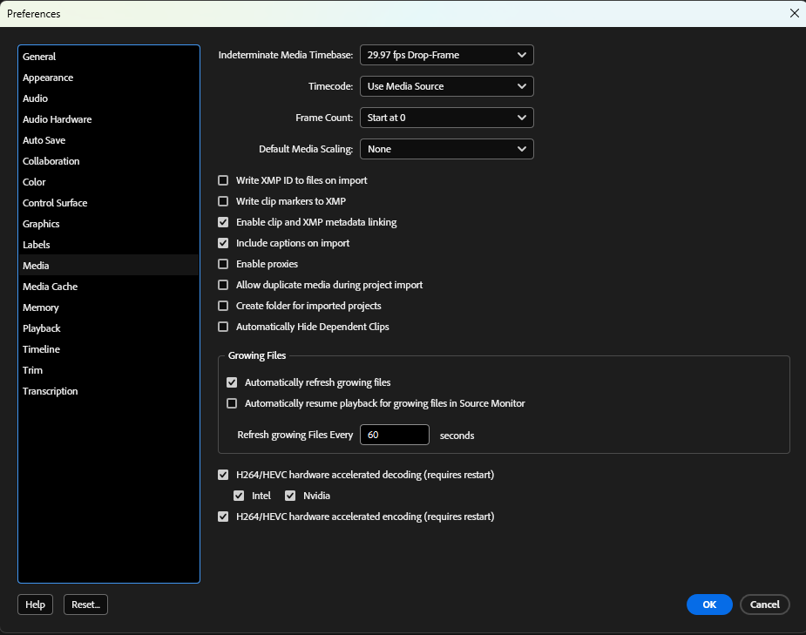The height and width of the screenshot is (635, 806).
Task: Open the Frame Count dropdown
Action: tap(446, 118)
